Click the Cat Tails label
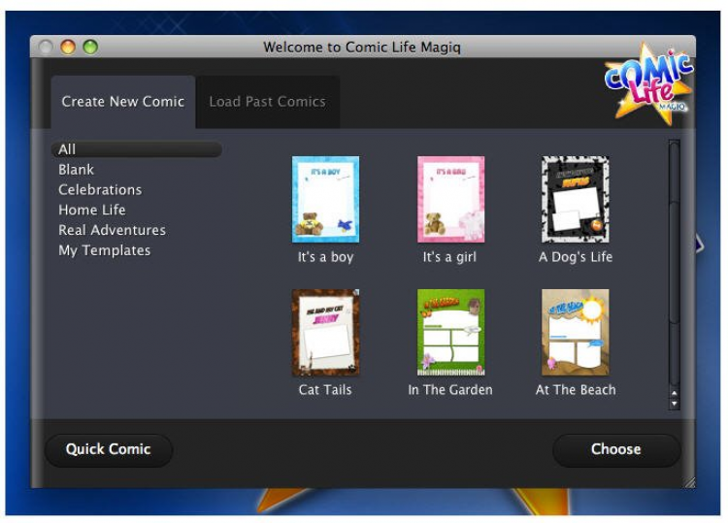728x523 pixels. click(325, 390)
